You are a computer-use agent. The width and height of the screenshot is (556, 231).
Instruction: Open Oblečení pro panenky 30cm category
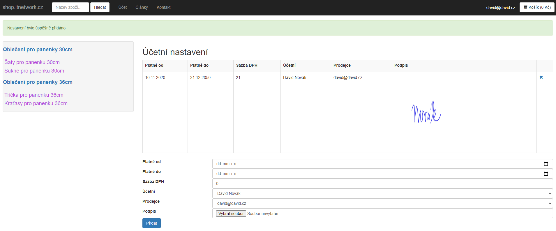coord(38,50)
